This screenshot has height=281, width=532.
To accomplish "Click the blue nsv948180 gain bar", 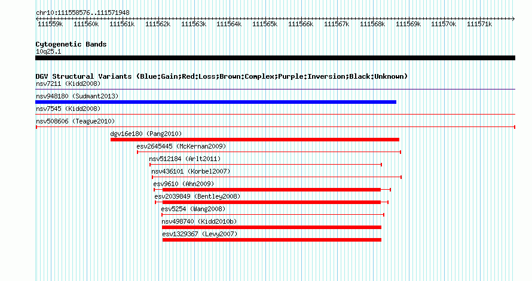I will pyautogui.click(x=216, y=102).
